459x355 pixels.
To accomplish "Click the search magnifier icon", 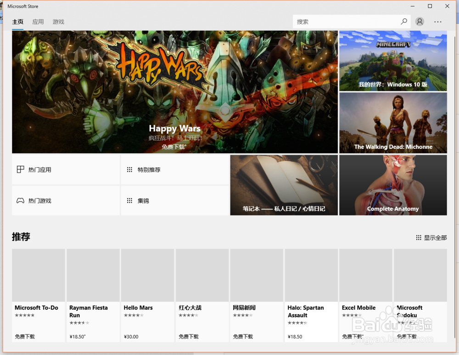I will click(x=404, y=22).
